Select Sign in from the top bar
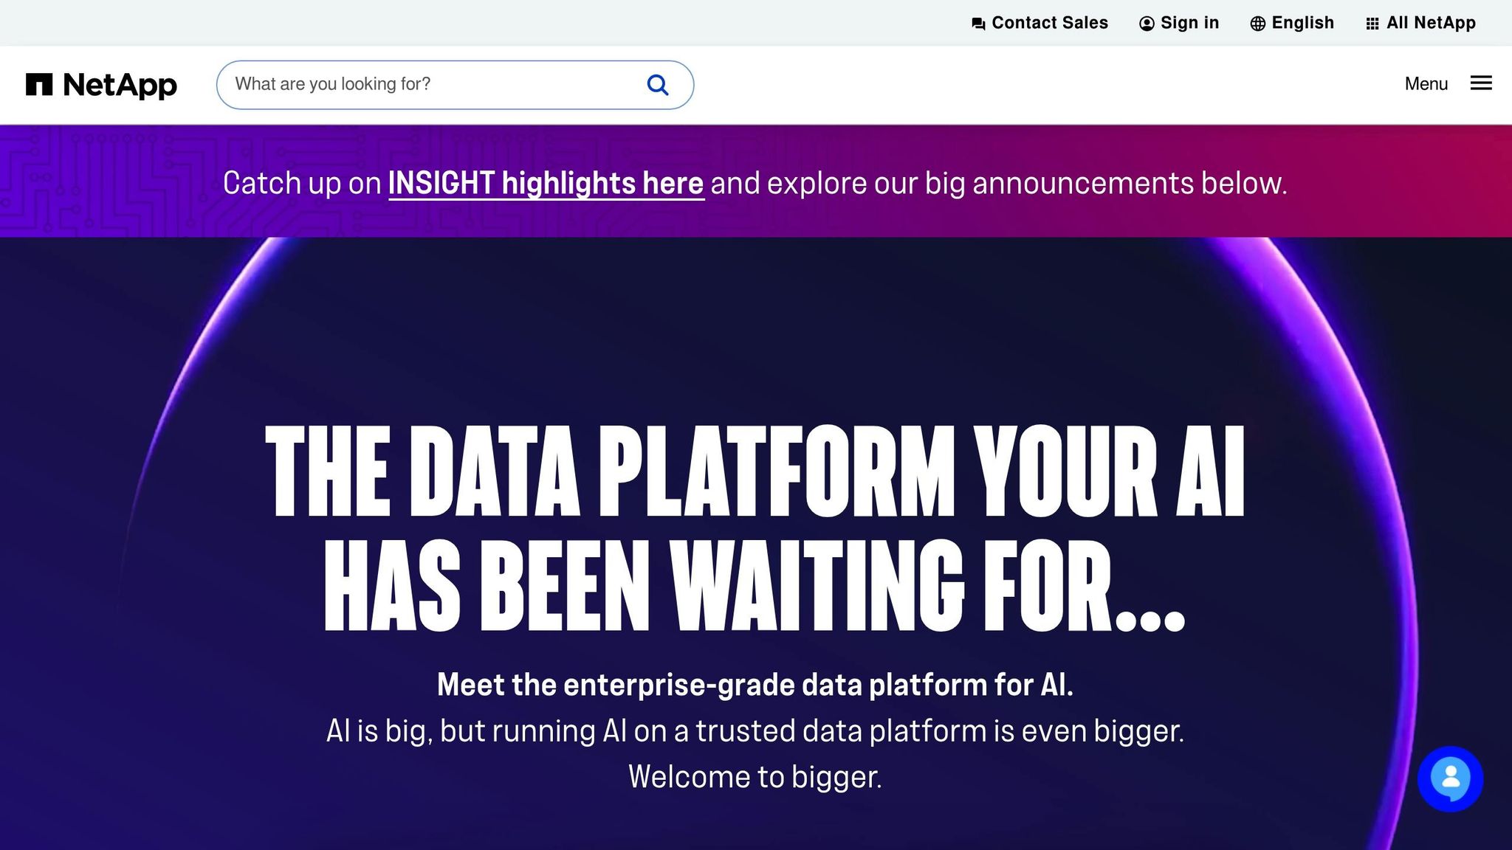 (x=1189, y=23)
